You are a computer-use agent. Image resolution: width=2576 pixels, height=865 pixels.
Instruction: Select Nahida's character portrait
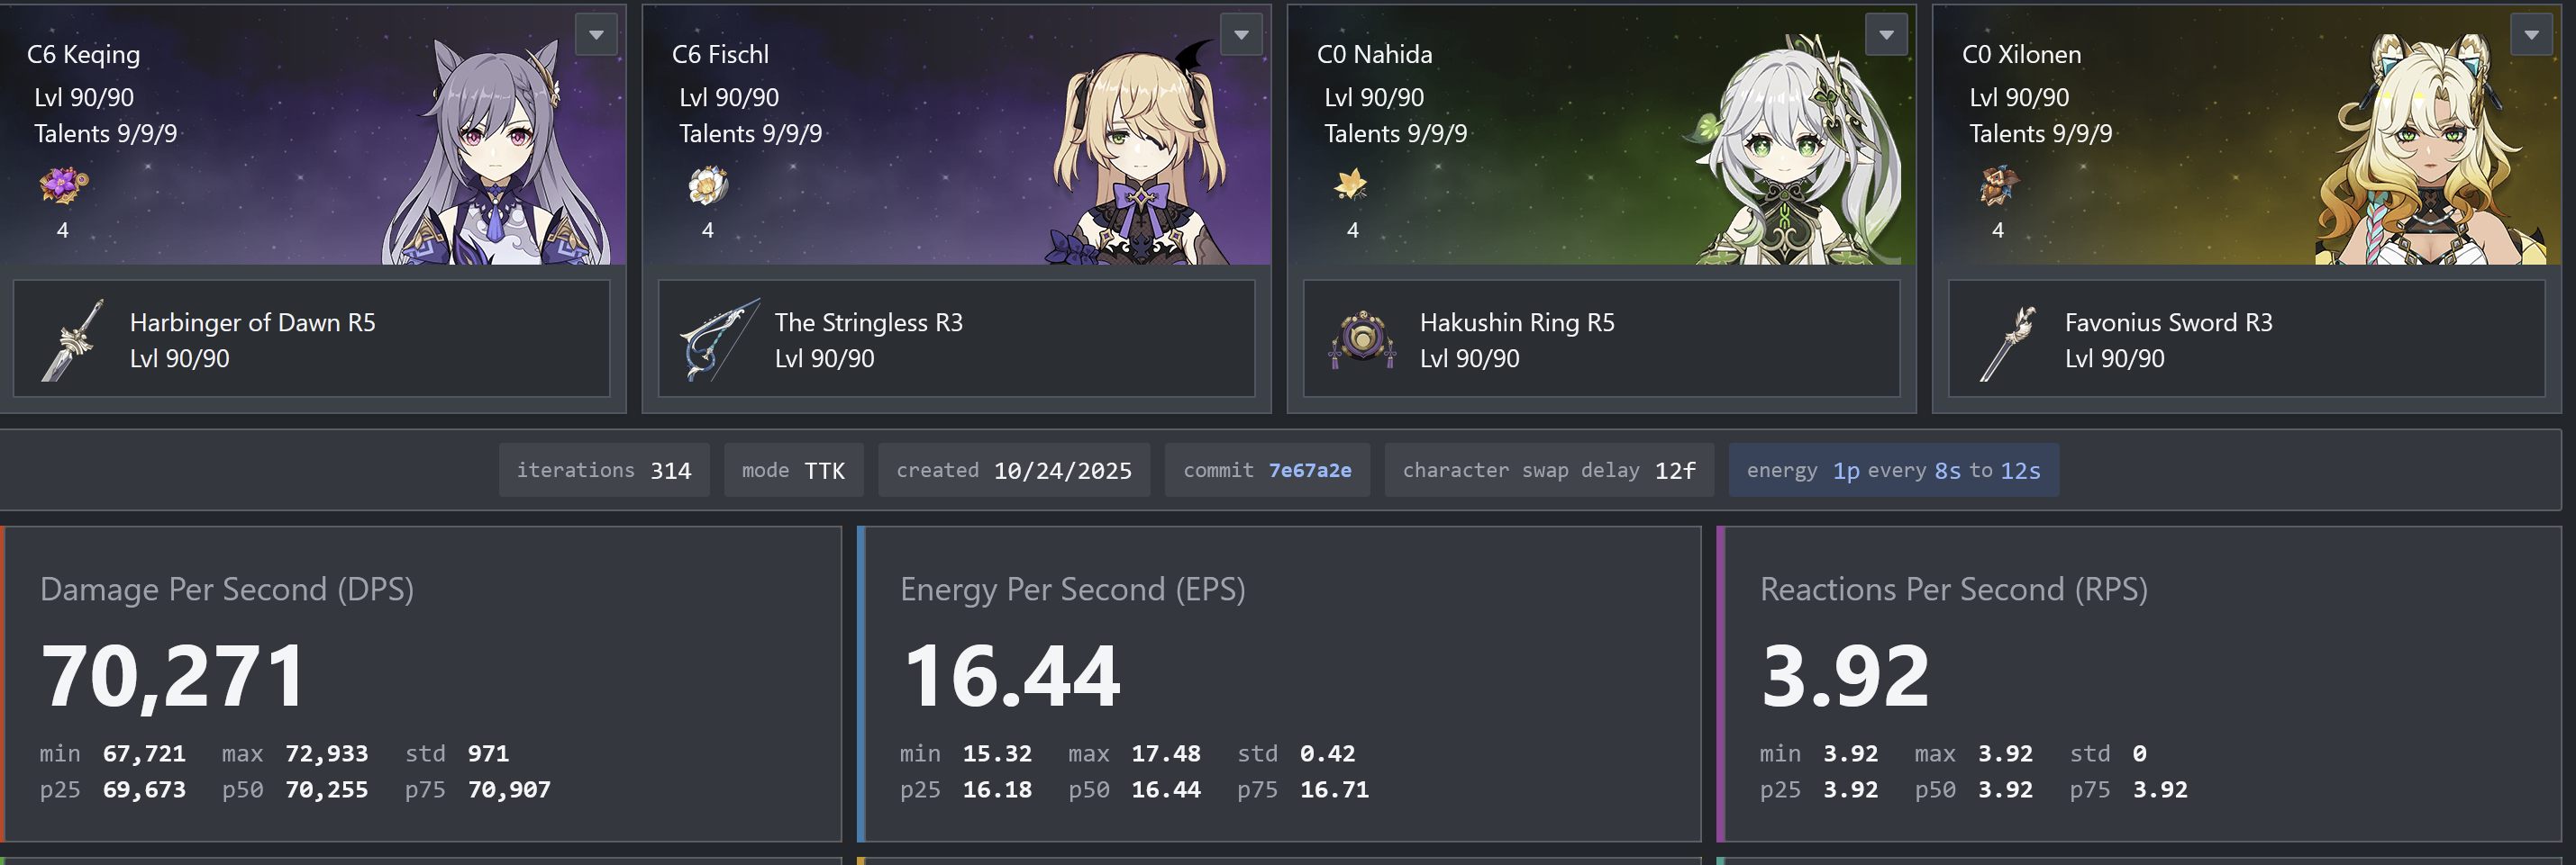click(x=1795, y=149)
